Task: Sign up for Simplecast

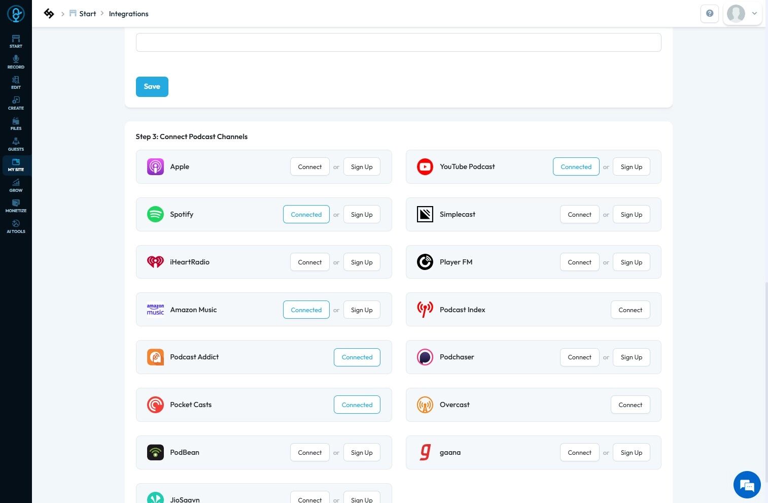Action: click(x=632, y=215)
